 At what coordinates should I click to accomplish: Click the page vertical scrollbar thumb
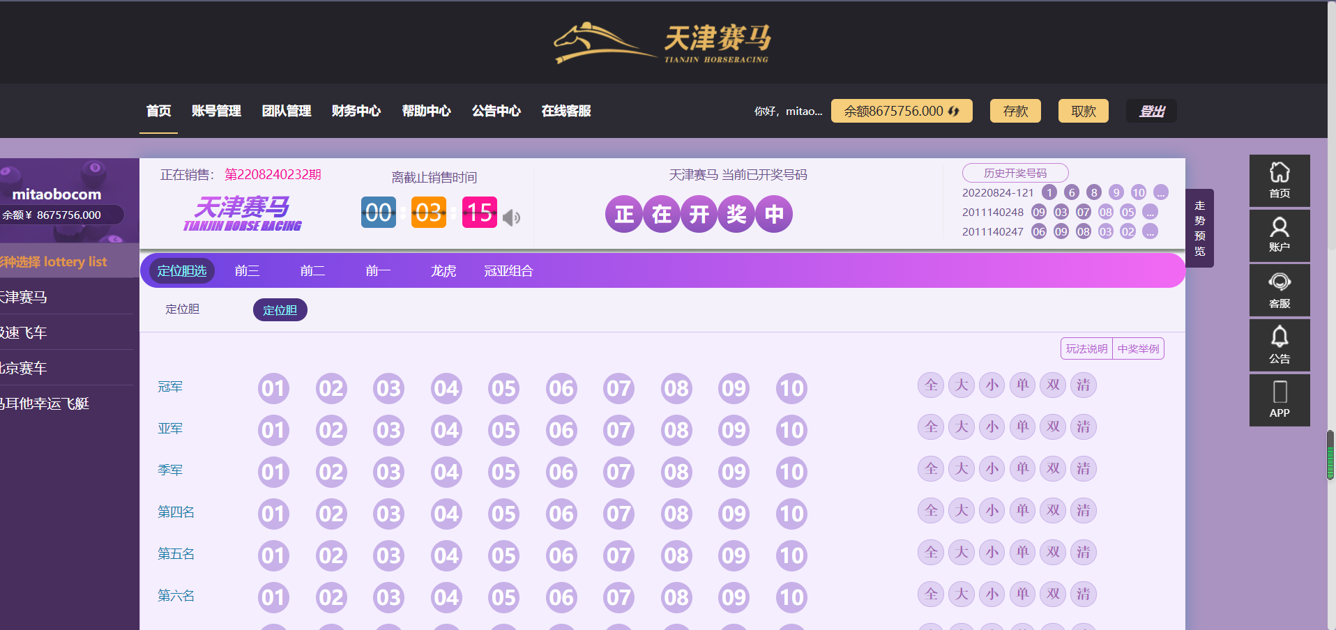[x=1330, y=455]
